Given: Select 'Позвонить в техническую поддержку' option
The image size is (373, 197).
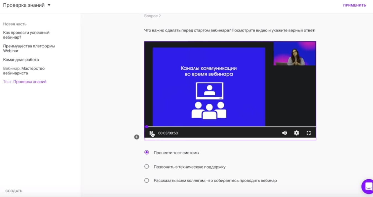Looking at the screenshot, I should click(147, 167).
